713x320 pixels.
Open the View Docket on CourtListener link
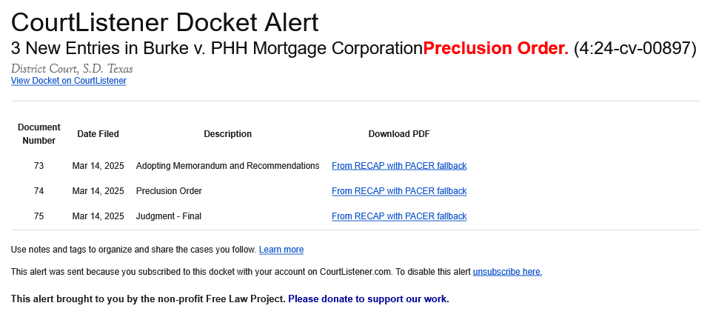pyautogui.click(x=69, y=81)
